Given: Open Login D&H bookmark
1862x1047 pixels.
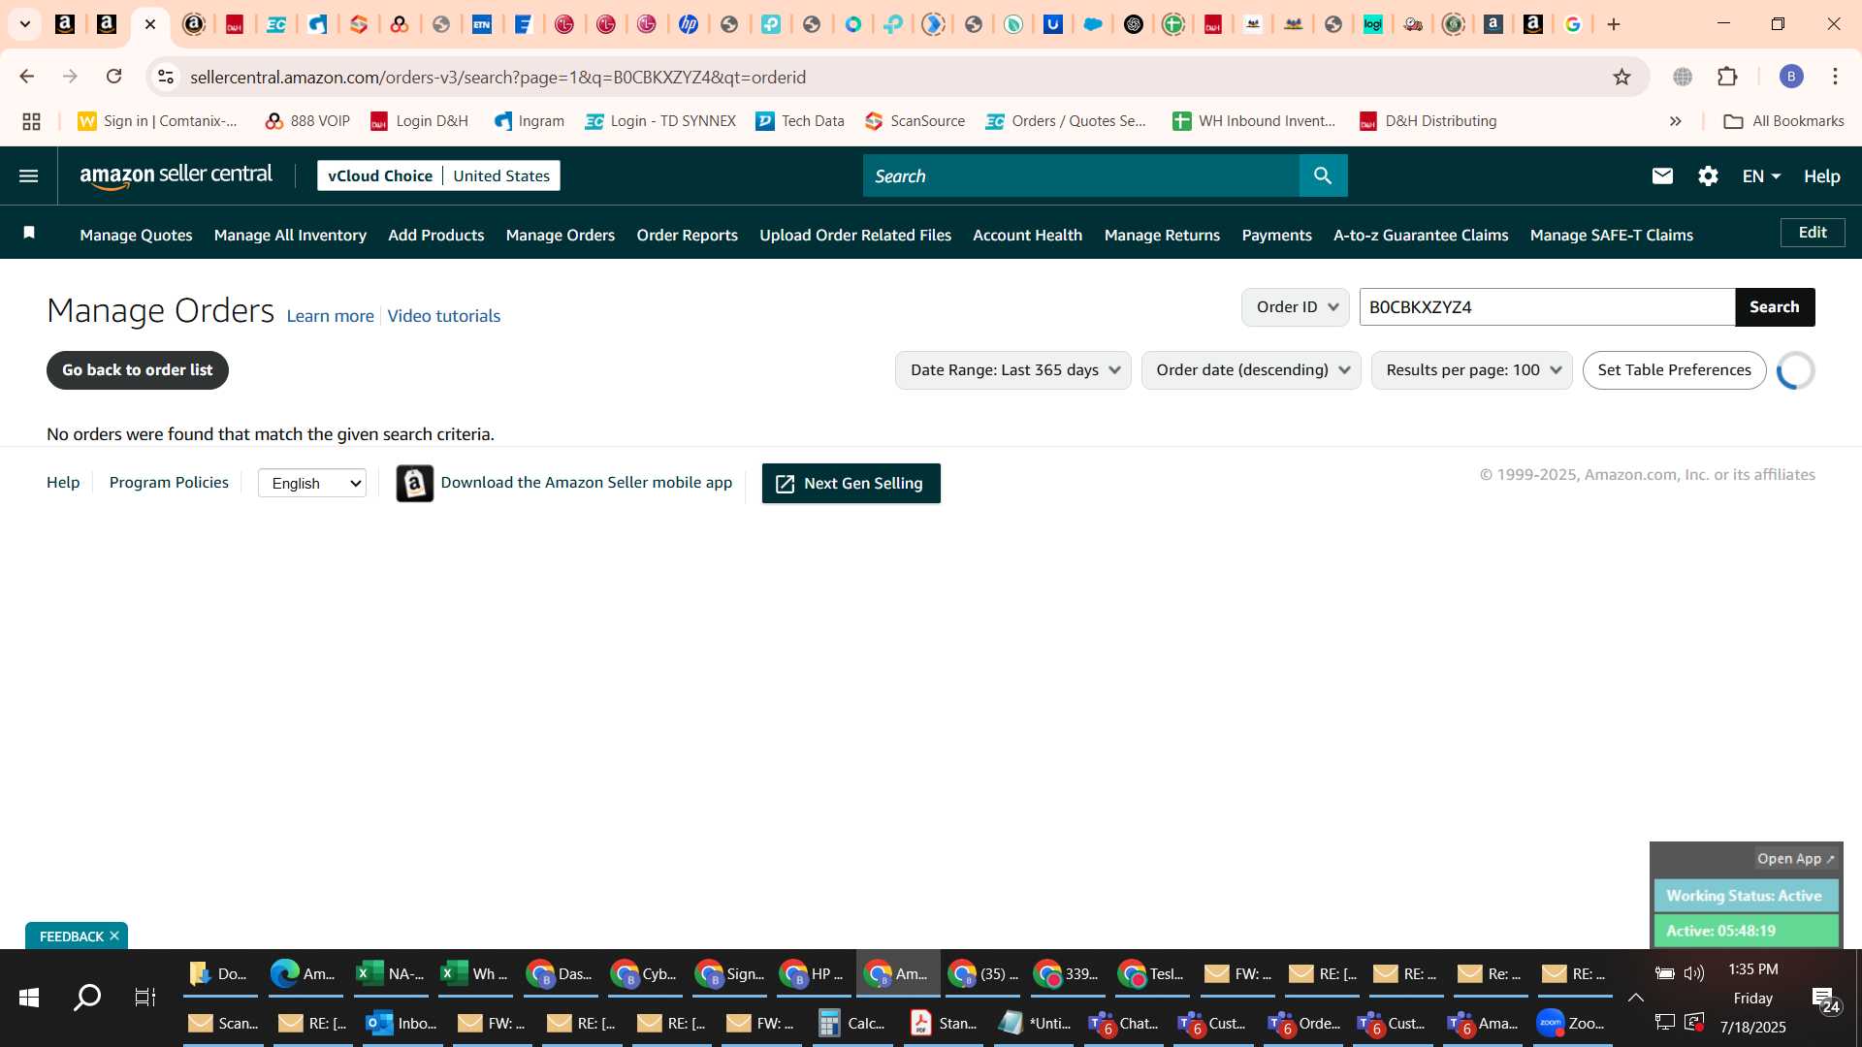Looking at the screenshot, I should (x=419, y=121).
